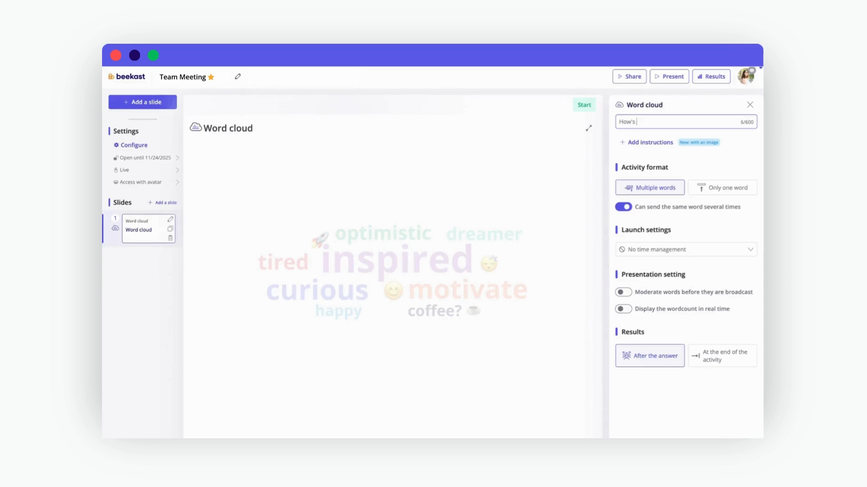Select Only one word format
Viewport: 867px width, 487px height.
[x=722, y=188]
